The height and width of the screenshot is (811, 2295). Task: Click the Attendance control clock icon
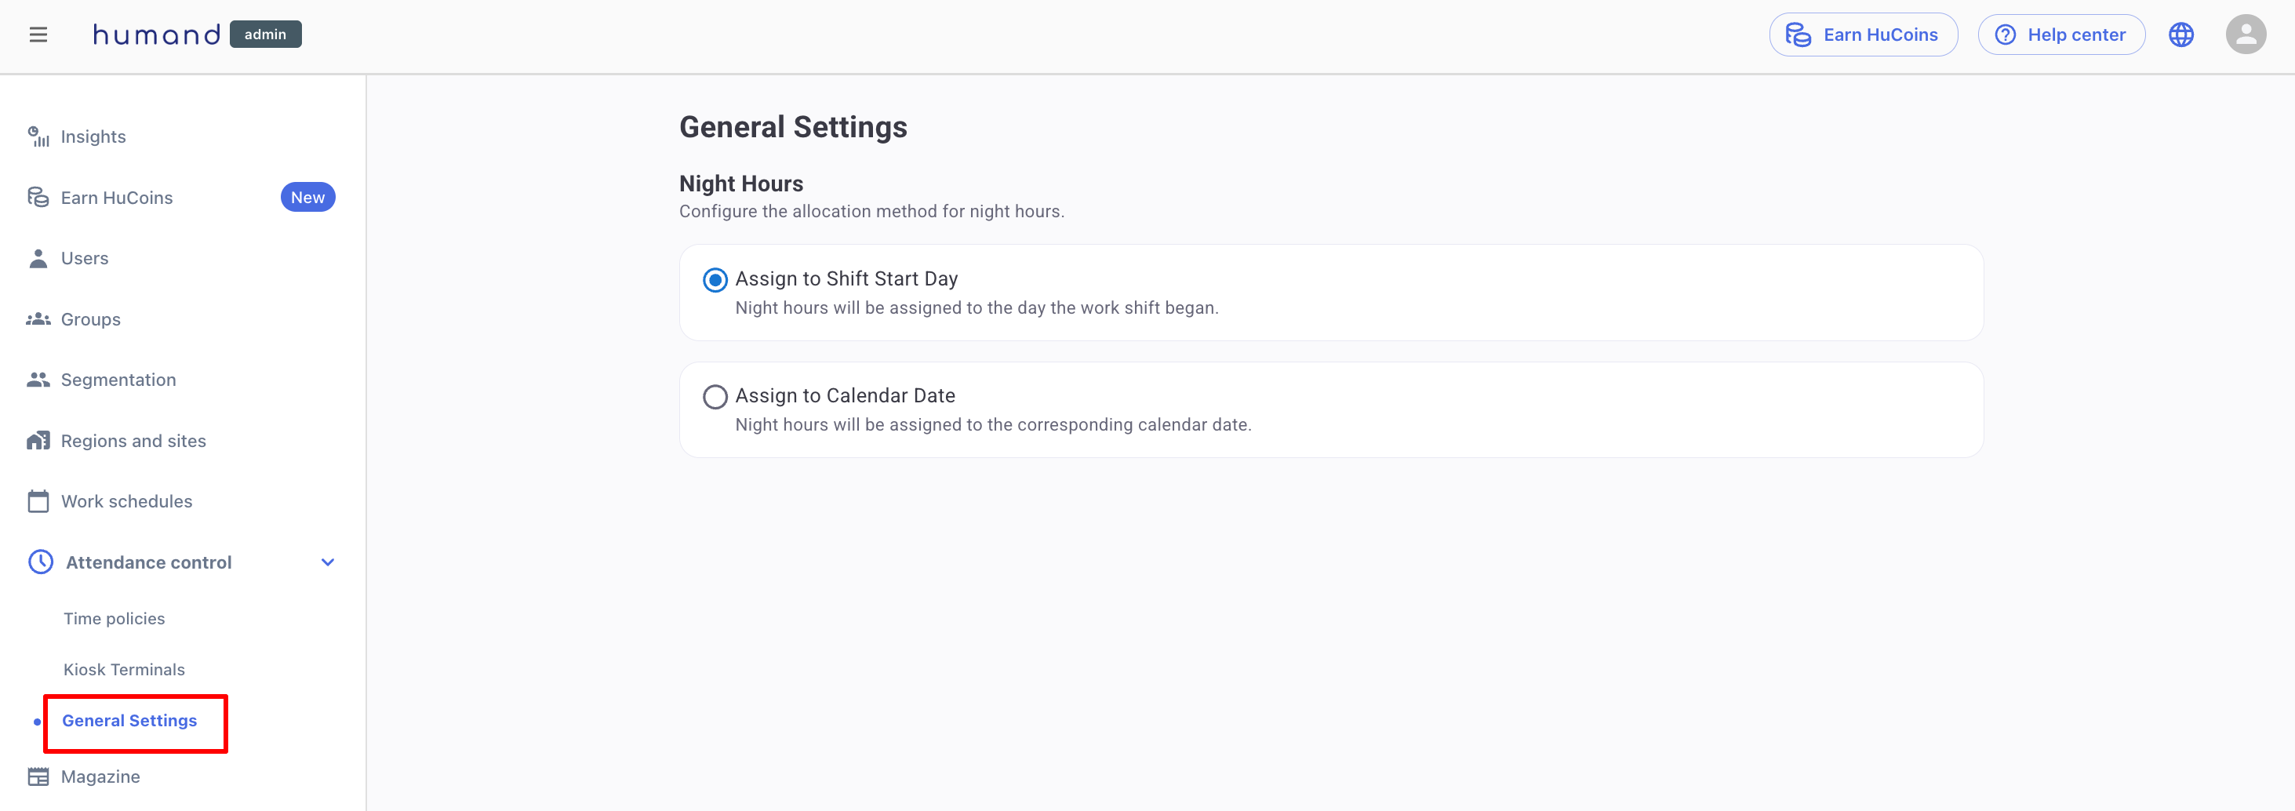coord(41,562)
